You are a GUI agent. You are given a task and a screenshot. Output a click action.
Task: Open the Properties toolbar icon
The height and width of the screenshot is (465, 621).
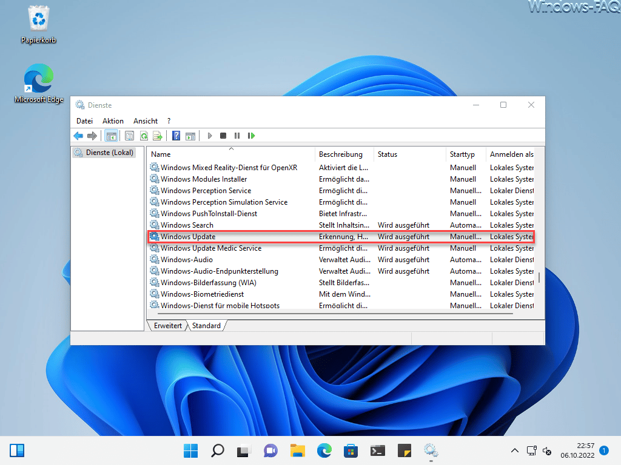pyautogui.click(x=129, y=136)
